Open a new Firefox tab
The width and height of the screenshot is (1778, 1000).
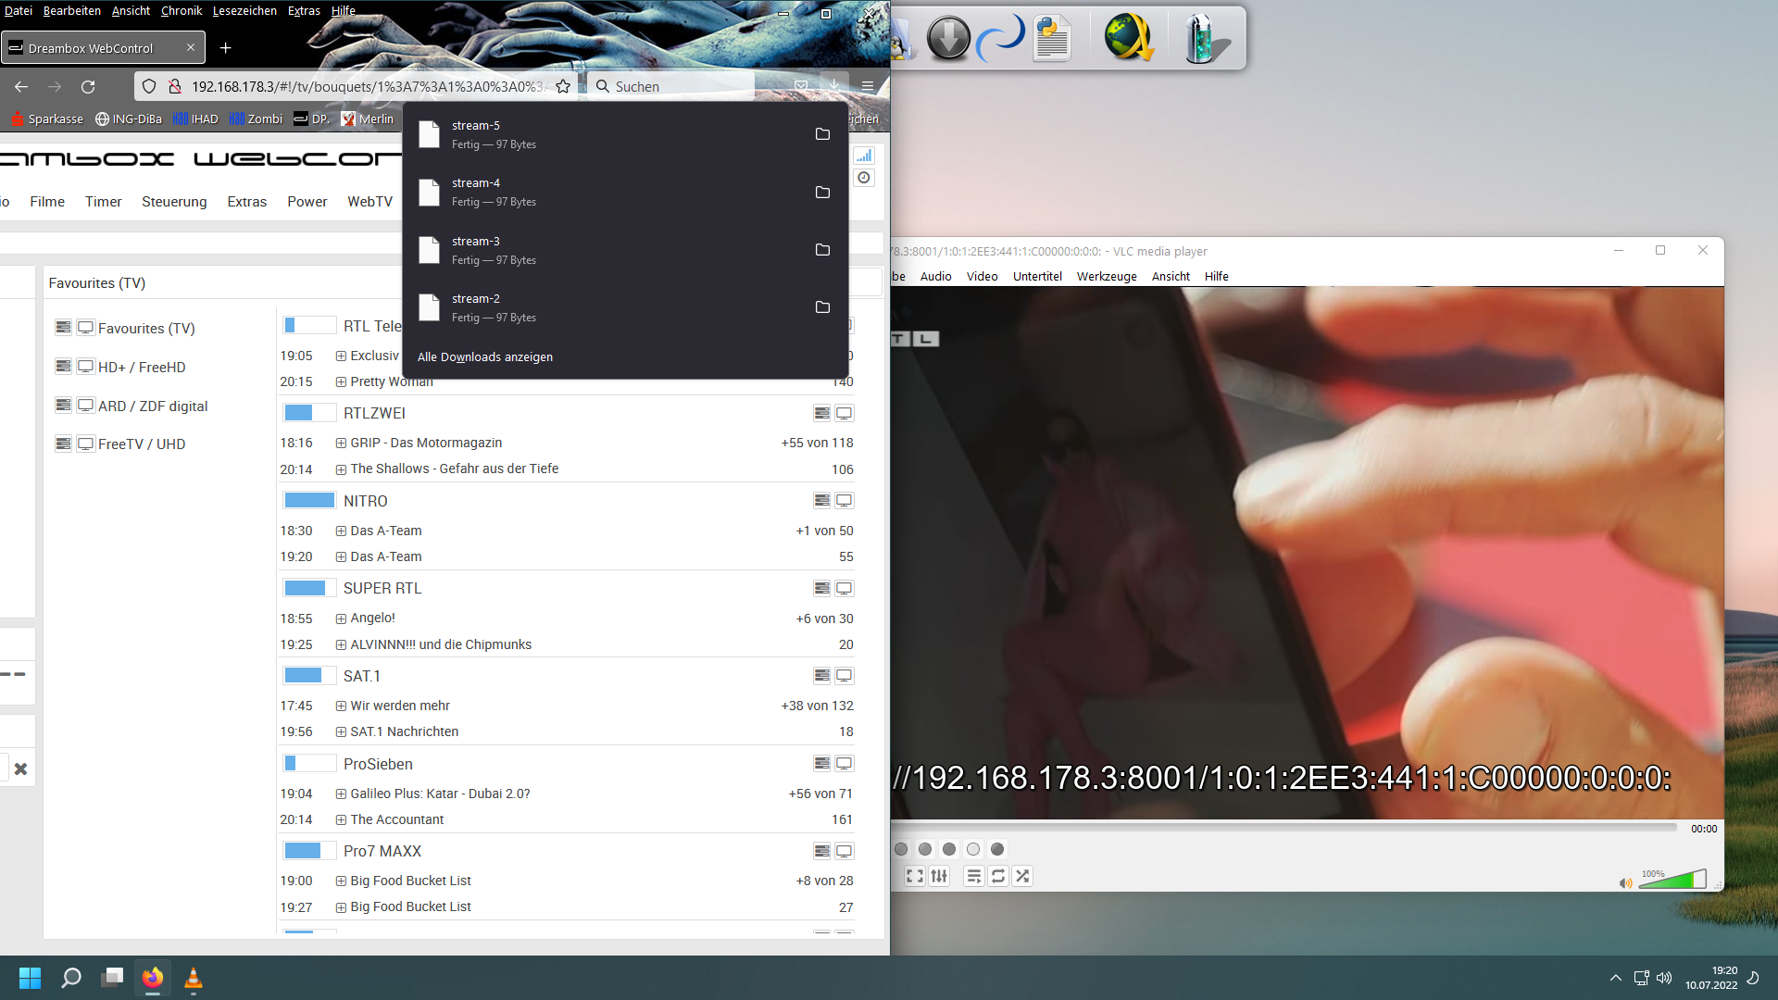[x=225, y=47]
